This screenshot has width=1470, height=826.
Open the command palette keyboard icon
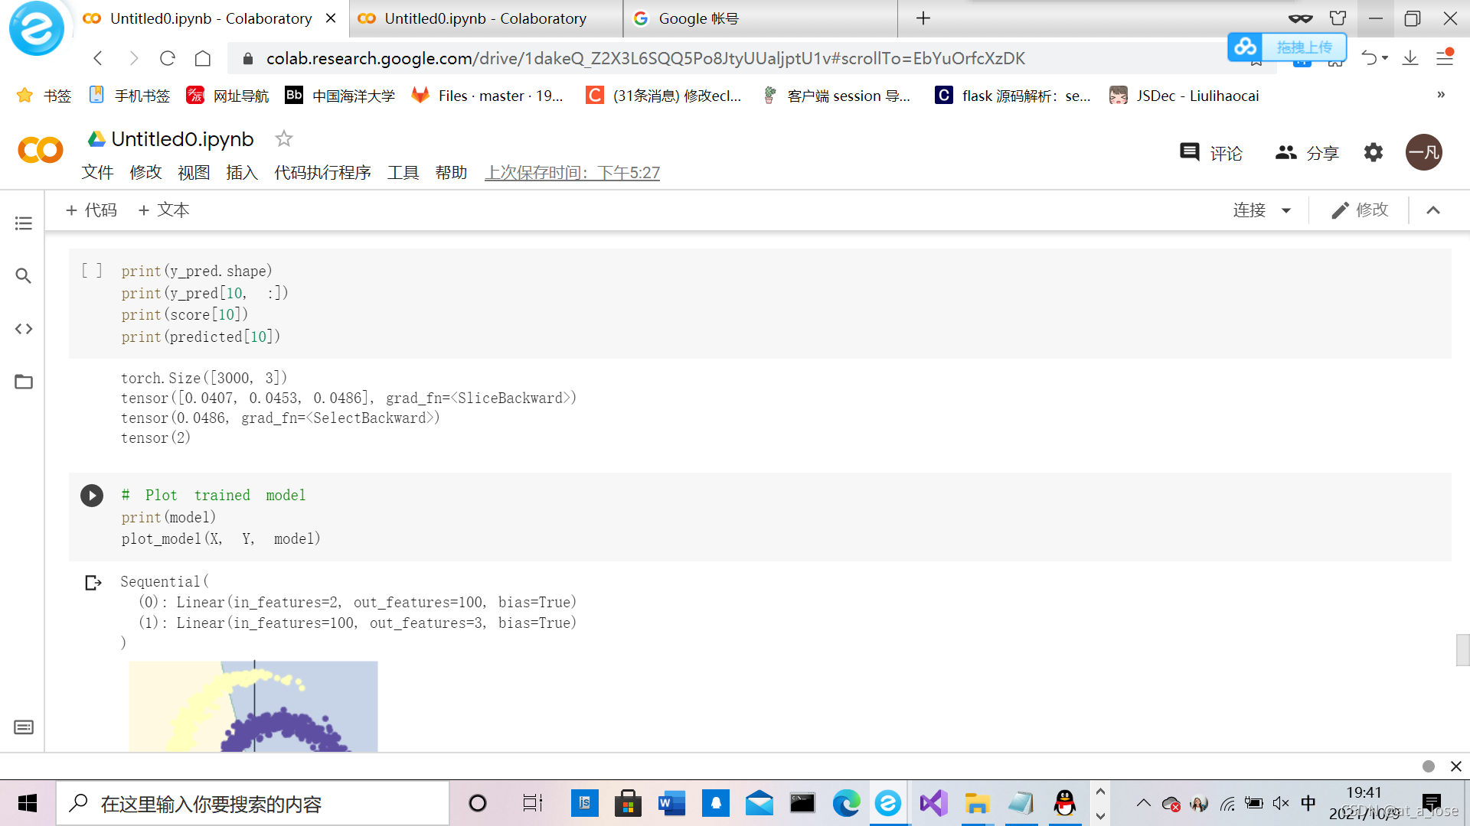(x=23, y=727)
